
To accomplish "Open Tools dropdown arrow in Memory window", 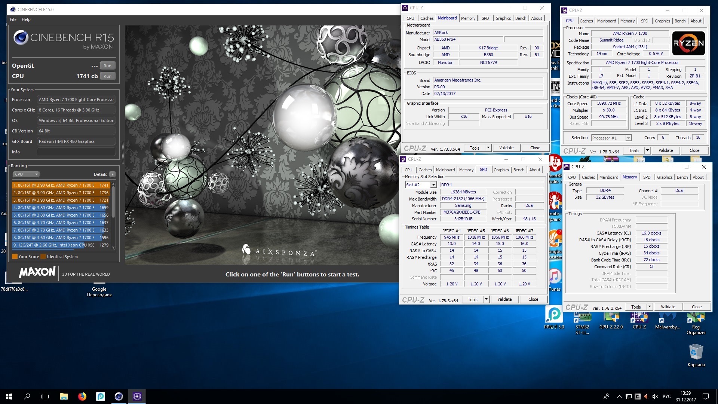I will tap(650, 307).
